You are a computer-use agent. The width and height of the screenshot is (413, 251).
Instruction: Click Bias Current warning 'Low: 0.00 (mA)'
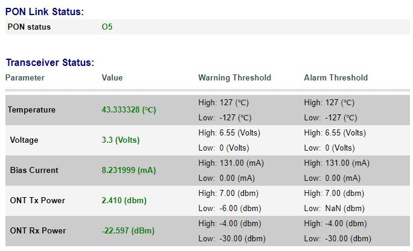pyautogui.click(x=226, y=178)
